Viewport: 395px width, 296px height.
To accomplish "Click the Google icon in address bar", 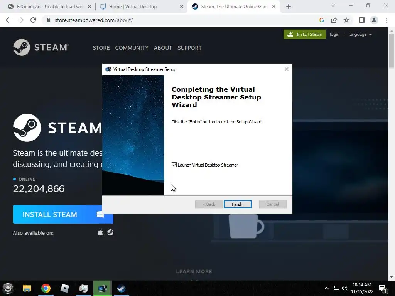I will (x=321, y=20).
